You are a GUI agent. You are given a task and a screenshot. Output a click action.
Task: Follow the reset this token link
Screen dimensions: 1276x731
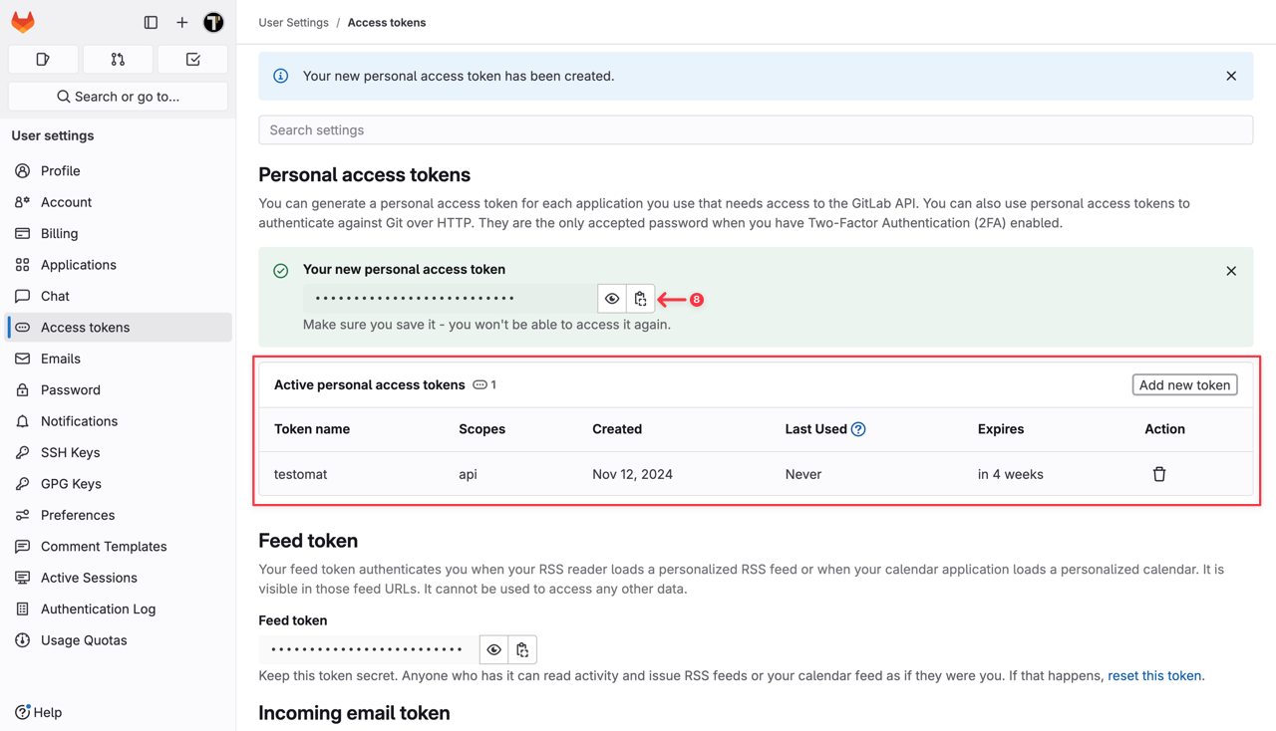click(x=1153, y=675)
